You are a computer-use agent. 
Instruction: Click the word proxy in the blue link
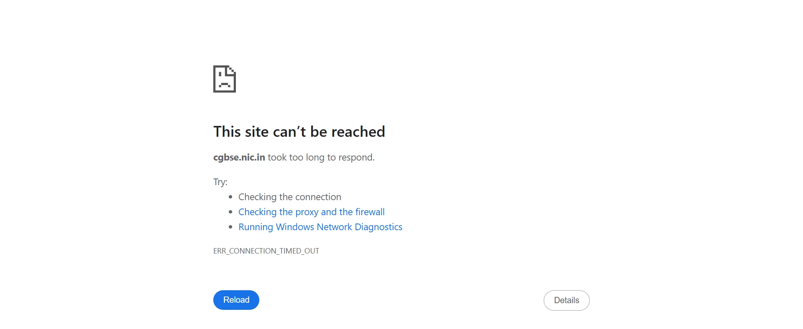click(307, 212)
